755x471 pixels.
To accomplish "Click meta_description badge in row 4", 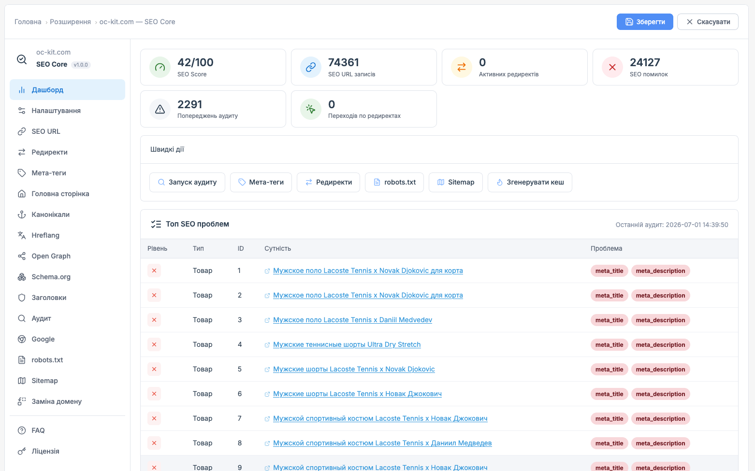I will pyautogui.click(x=660, y=345).
